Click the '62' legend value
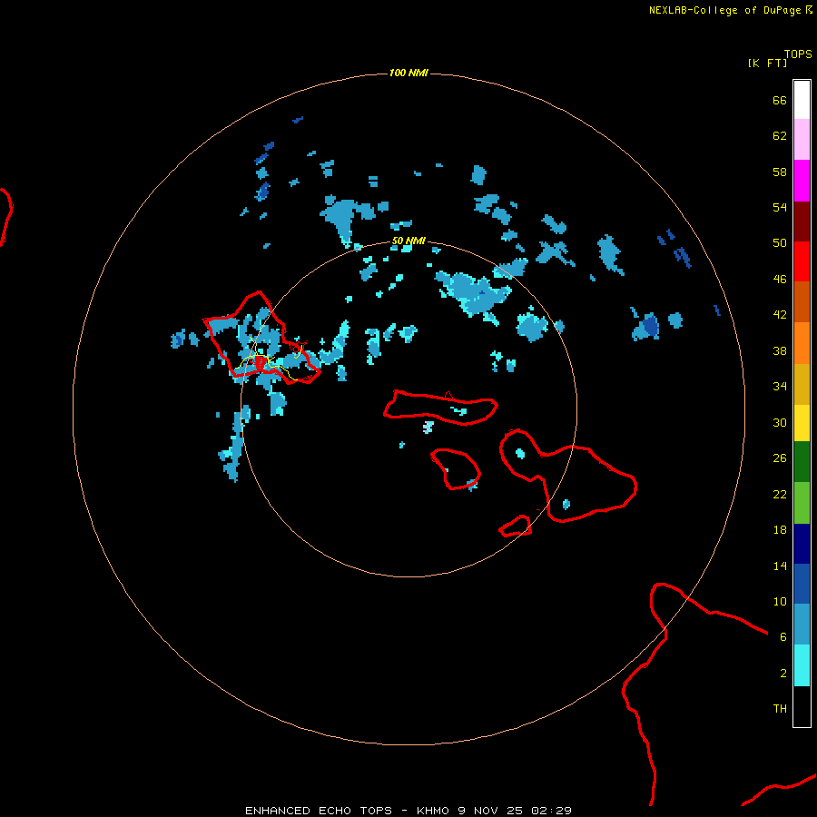 (780, 136)
